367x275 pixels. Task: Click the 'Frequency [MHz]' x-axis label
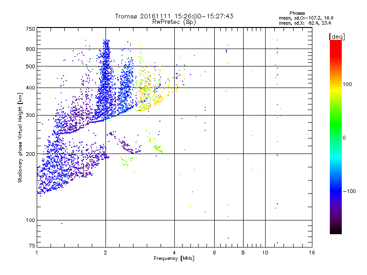coord(174,258)
